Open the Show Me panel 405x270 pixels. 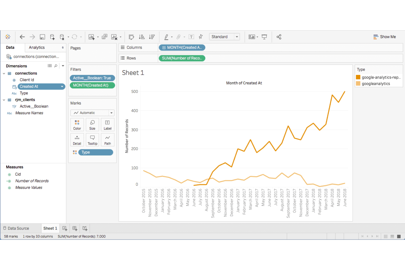point(384,37)
